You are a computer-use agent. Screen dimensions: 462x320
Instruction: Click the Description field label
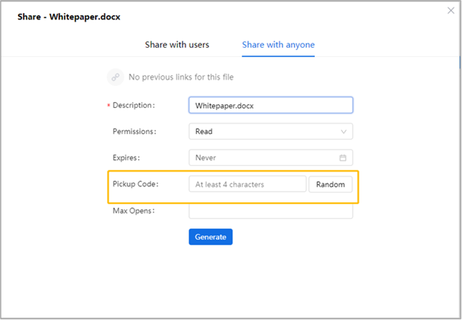(x=134, y=105)
